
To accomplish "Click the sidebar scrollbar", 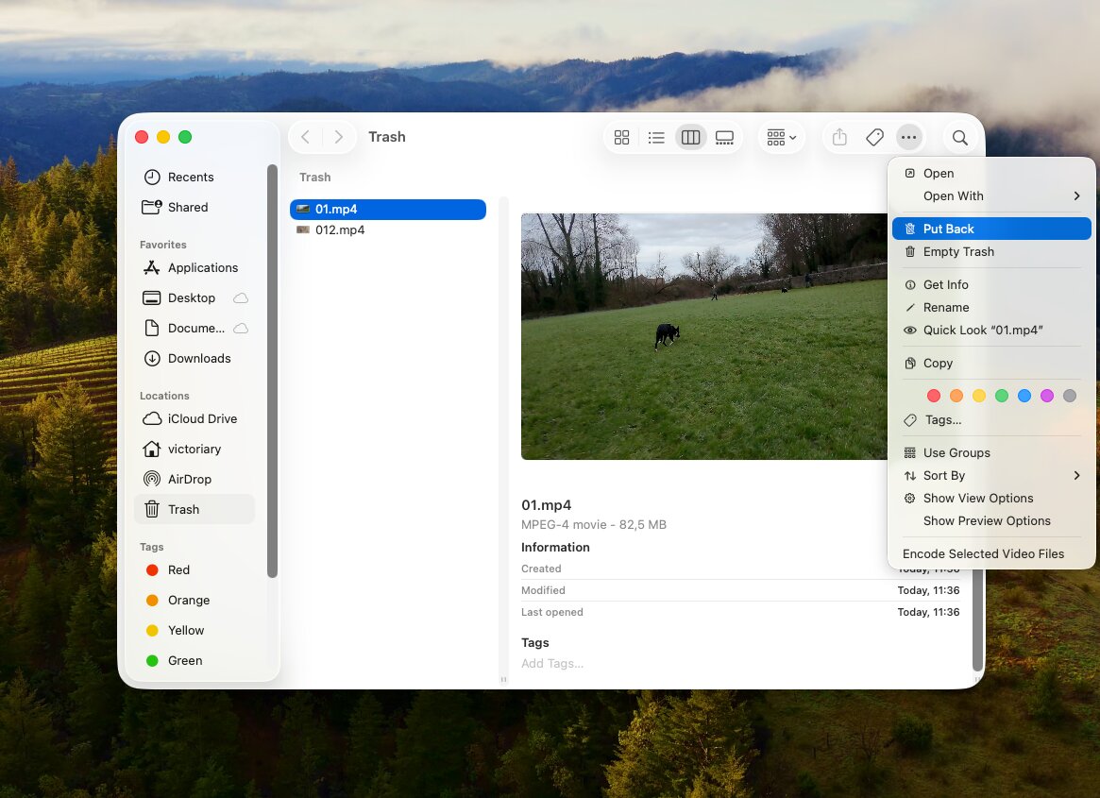I will [272, 371].
